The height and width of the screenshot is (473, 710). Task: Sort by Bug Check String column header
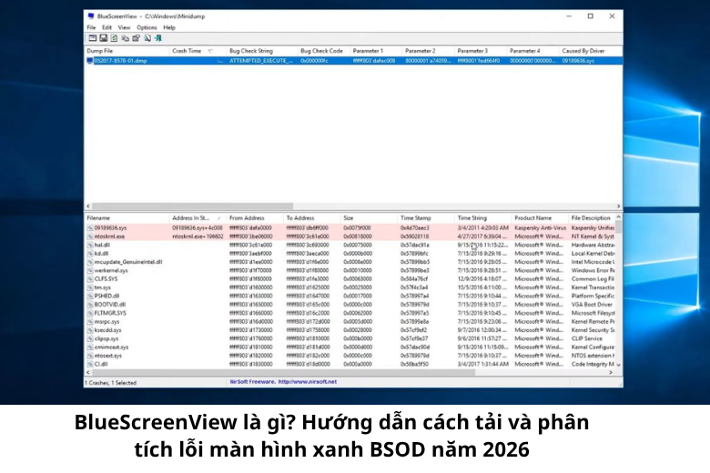(262, 51)
